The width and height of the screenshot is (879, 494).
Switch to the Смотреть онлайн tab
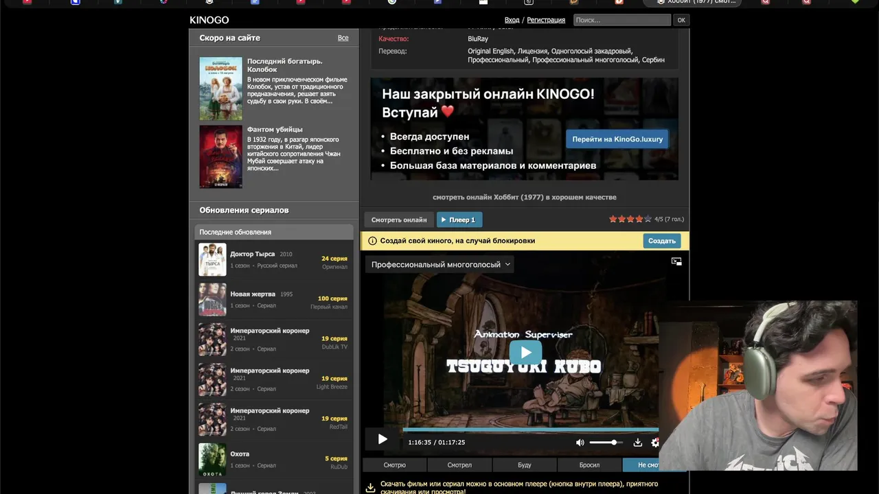[x=399, y=220]
